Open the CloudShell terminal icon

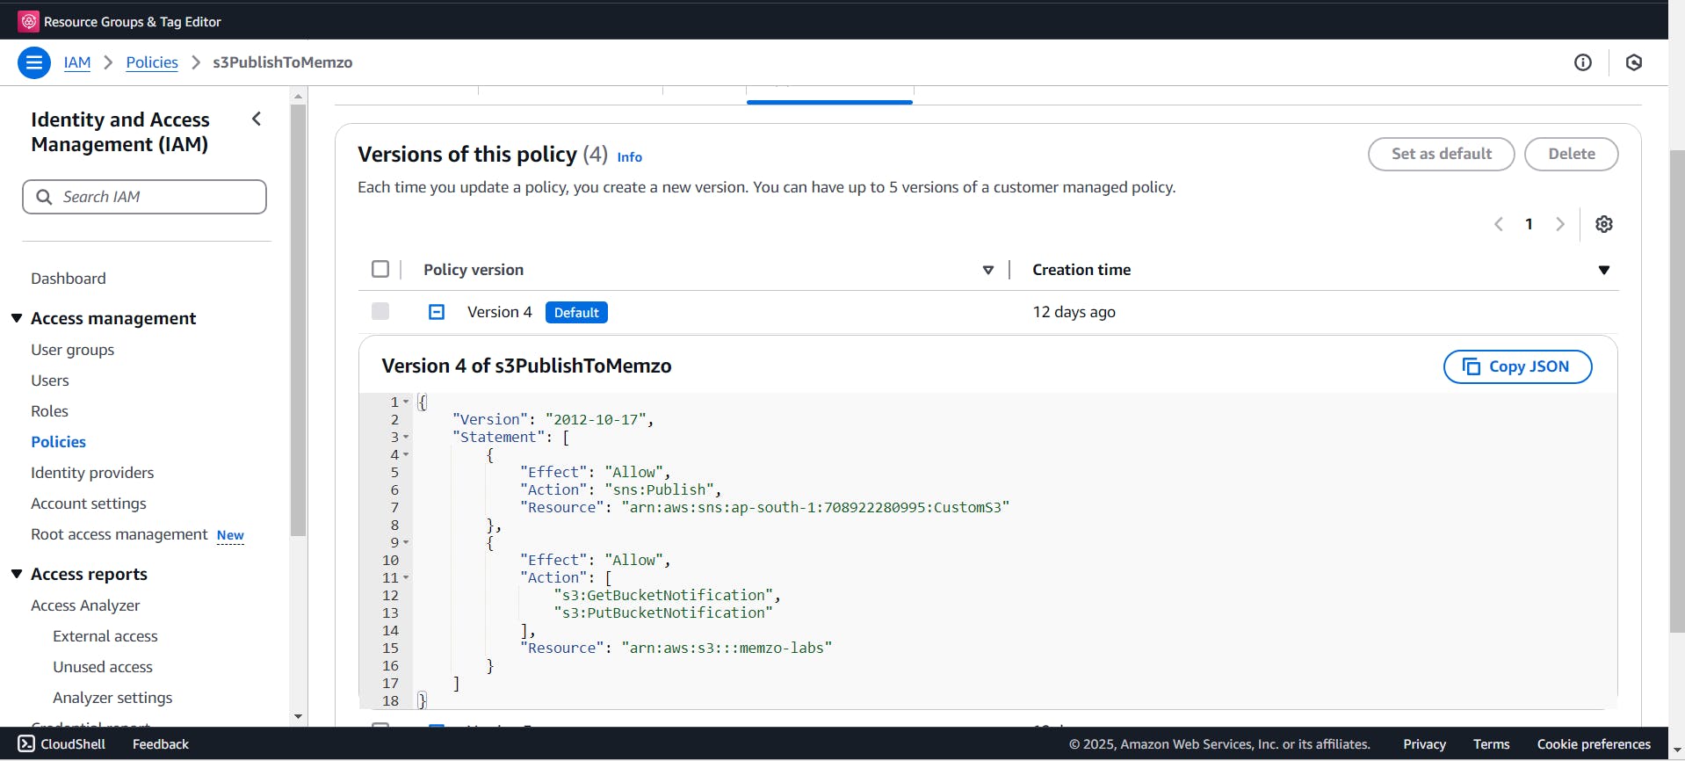[x=26, y=743]
